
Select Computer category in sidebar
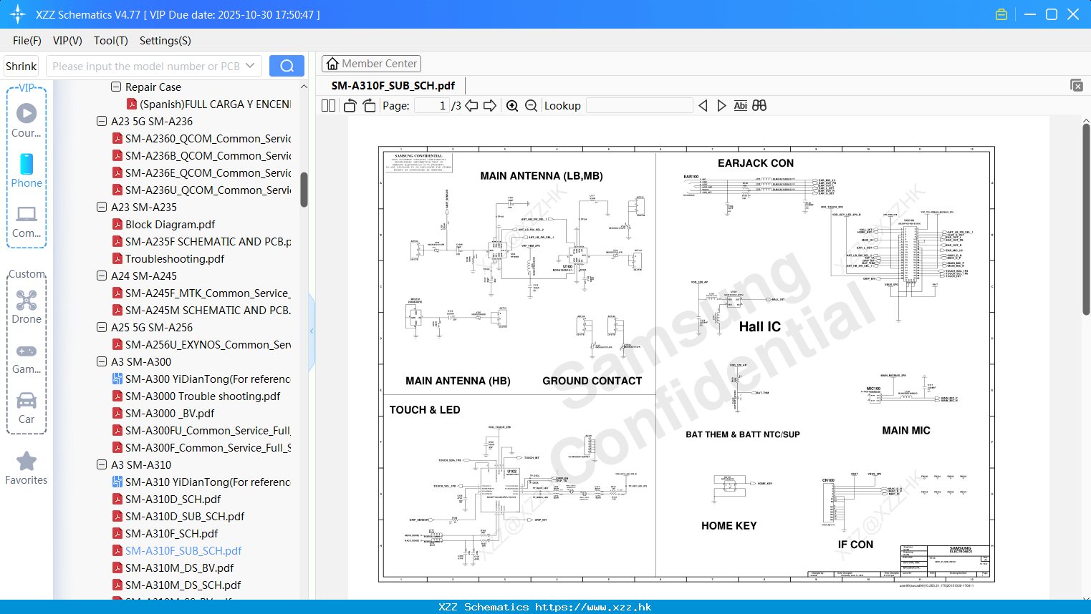(x=27, y=221)
